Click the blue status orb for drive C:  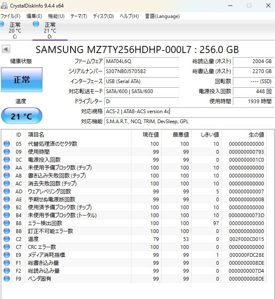pos(2,24)
